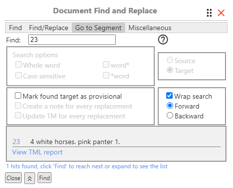Select the Forward search direction

[170, 106]
